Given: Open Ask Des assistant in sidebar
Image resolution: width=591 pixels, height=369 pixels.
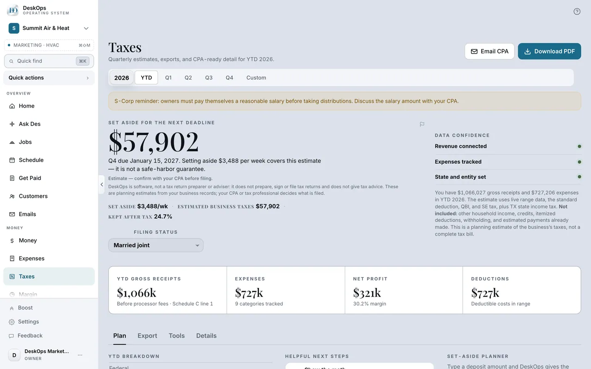Looking at the screenshot, I should click(x=49, y=124).
